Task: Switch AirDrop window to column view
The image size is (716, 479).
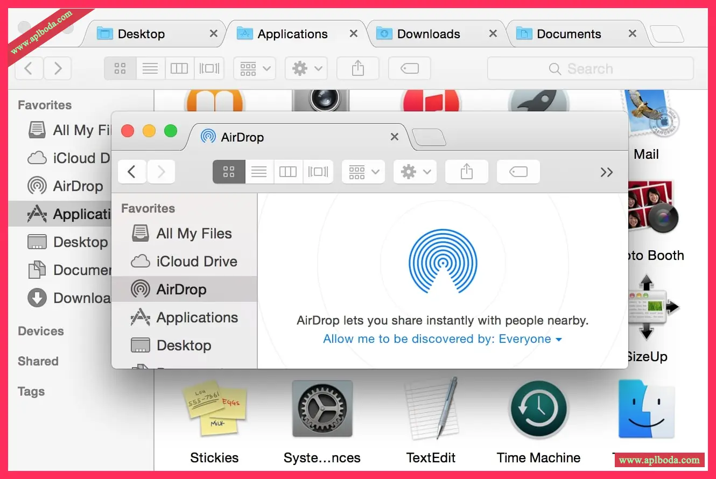Action: 288,172
